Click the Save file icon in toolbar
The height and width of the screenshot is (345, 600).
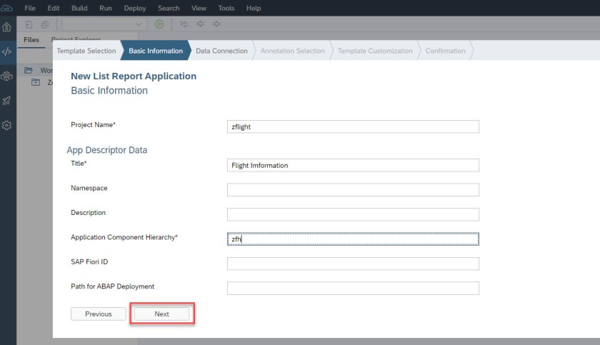point(29,24)
